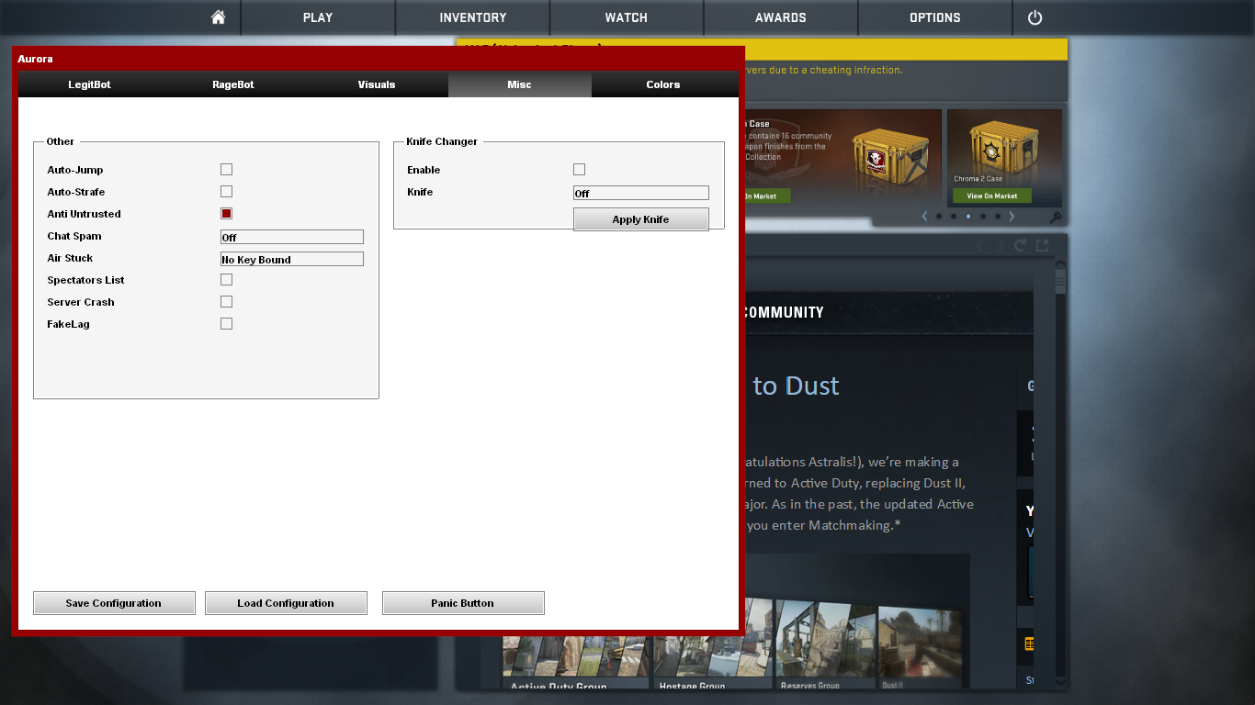1255x705 pixels.
Task: Open the OPTIONS menu
Action: pos(935,17)
